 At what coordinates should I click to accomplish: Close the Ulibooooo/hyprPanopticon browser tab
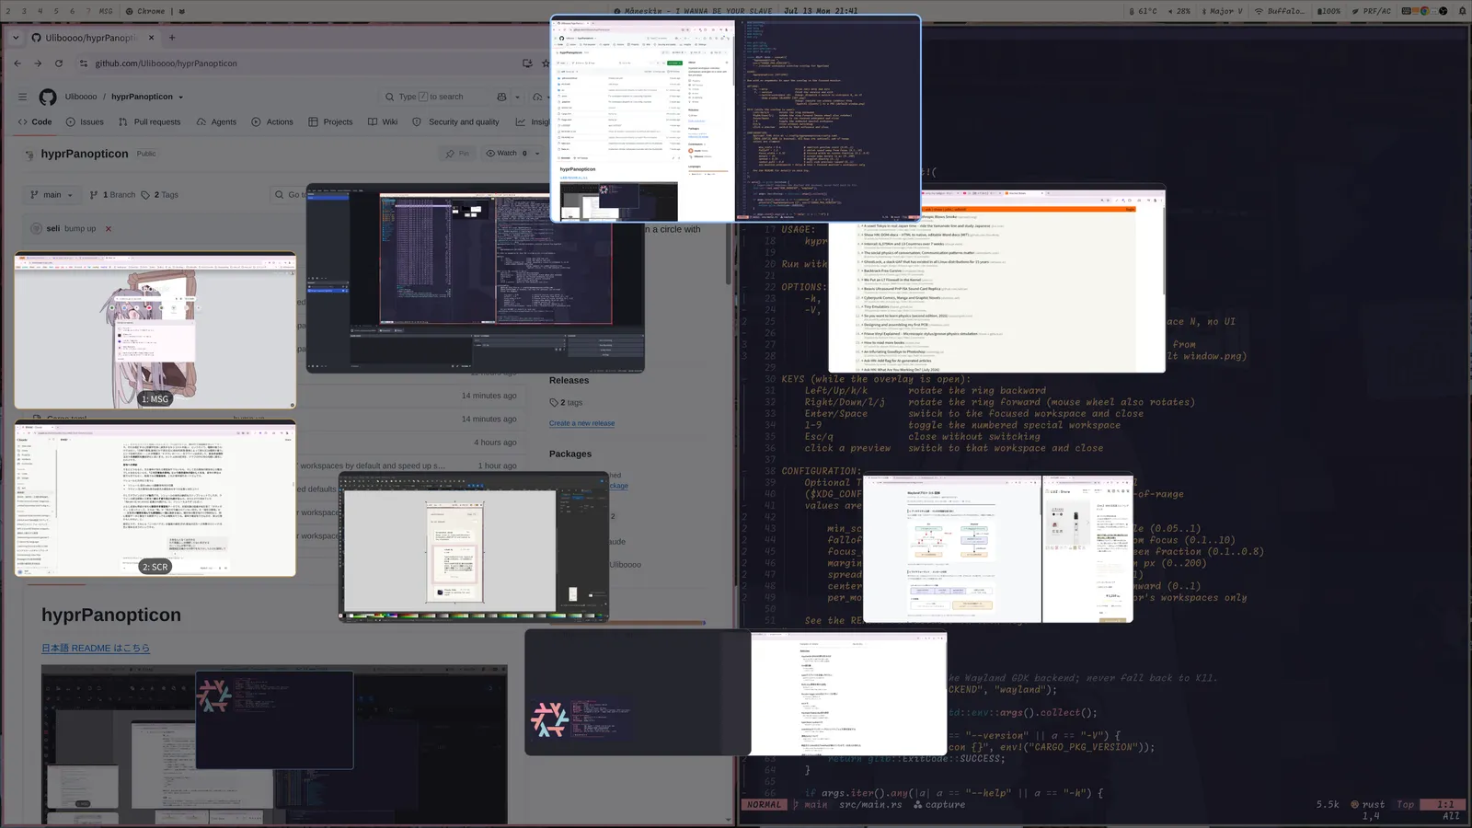pyautogui.click(x=151, y=38)
